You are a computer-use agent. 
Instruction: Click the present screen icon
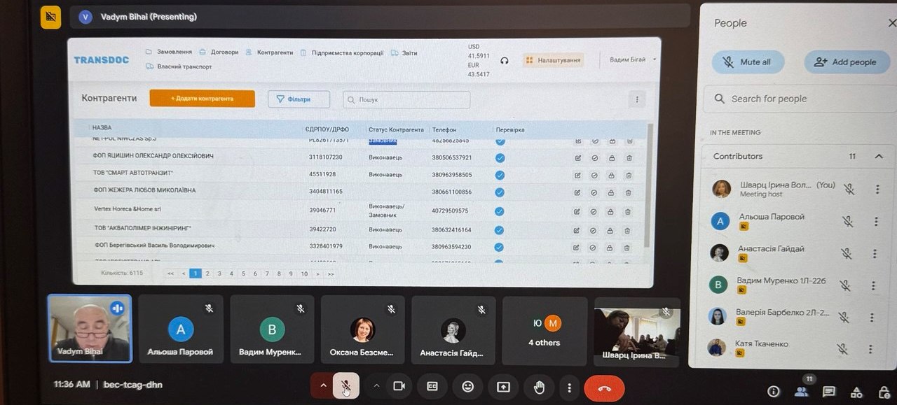tap(503, 386)
